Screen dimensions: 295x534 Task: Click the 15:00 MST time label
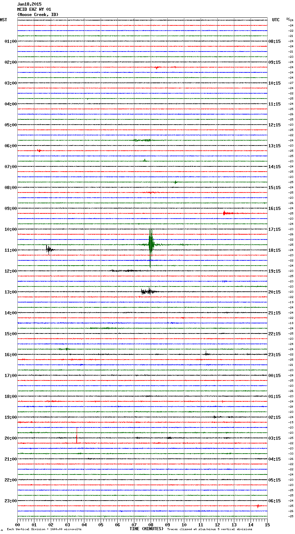click(x=10, y=334)
